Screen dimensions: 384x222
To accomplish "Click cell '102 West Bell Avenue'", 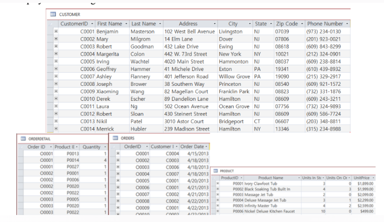I will pyautogui.click(x=190, y=32).
